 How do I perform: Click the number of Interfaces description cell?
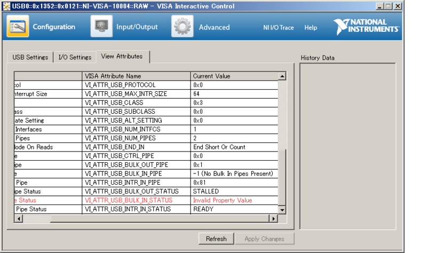pyautogui.click(x=48, y=129)
